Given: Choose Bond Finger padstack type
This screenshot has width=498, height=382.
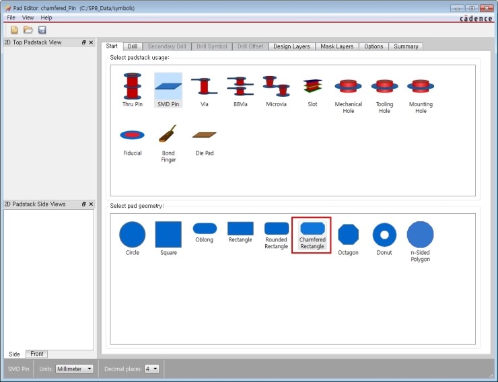Looking at the screenshot, I should pos(168,143).
